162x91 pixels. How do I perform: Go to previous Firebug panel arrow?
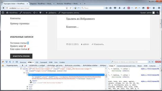tap(10, 62)
